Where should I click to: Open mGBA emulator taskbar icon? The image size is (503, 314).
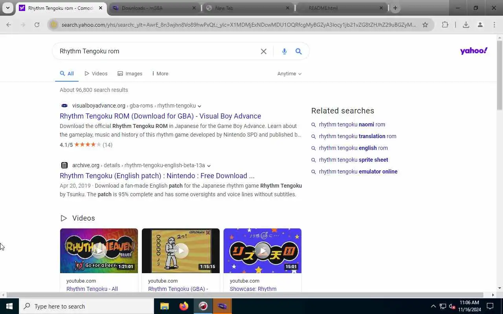[222, 306]
